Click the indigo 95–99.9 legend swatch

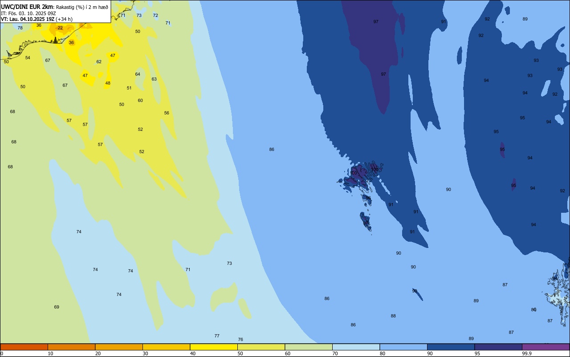coord(498,347)
